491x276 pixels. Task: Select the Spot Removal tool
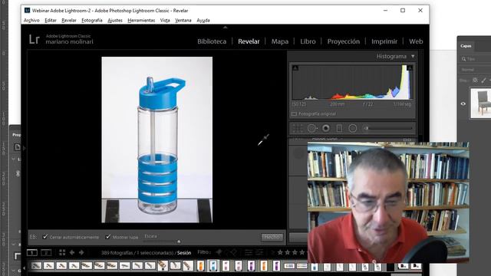312,128
